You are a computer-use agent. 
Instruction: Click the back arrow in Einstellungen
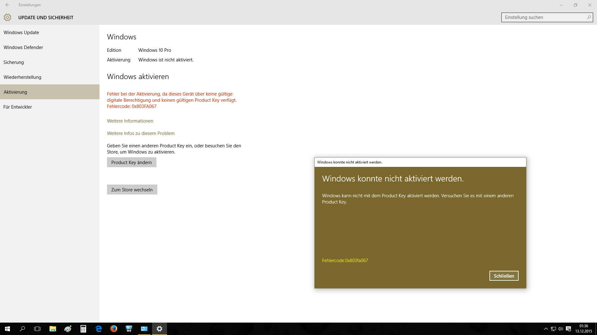point(7,5)
